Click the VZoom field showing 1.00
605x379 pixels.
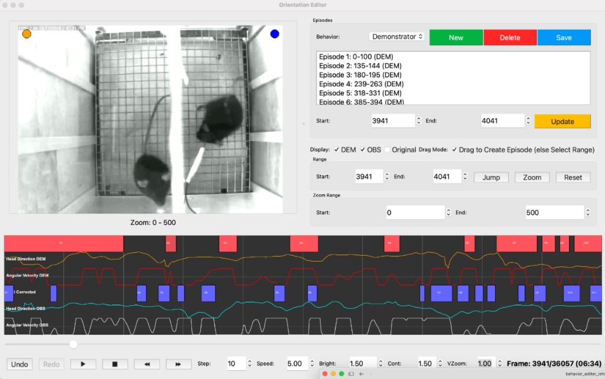(487, 364)
